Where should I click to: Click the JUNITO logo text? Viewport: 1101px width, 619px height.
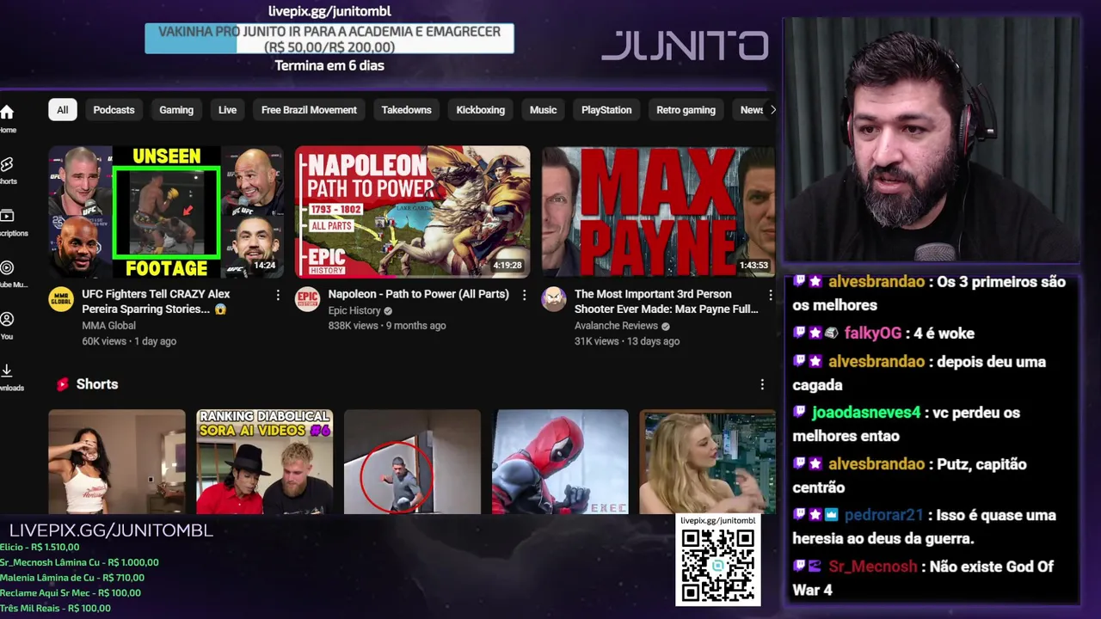[685, 46]
